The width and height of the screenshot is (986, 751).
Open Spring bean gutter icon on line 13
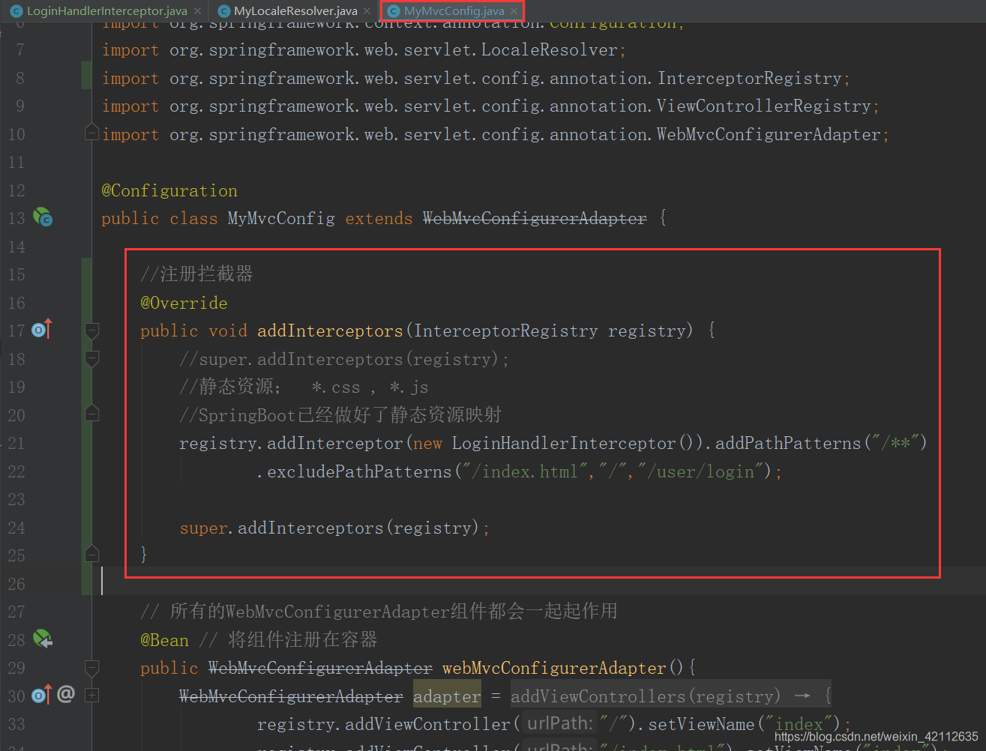(x=43, y=218)
